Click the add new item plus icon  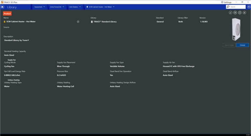(235, 13)
